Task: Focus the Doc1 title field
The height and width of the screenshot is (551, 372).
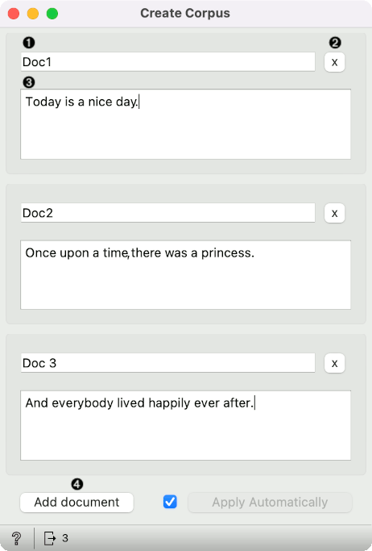Action: tap(168, 62)
